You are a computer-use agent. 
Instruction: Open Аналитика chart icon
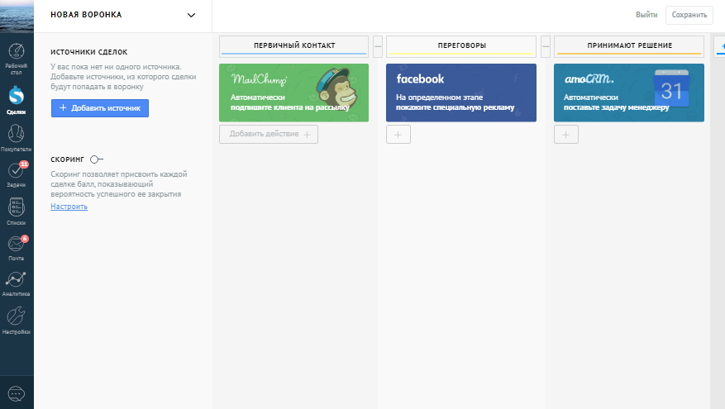(17, 281)
